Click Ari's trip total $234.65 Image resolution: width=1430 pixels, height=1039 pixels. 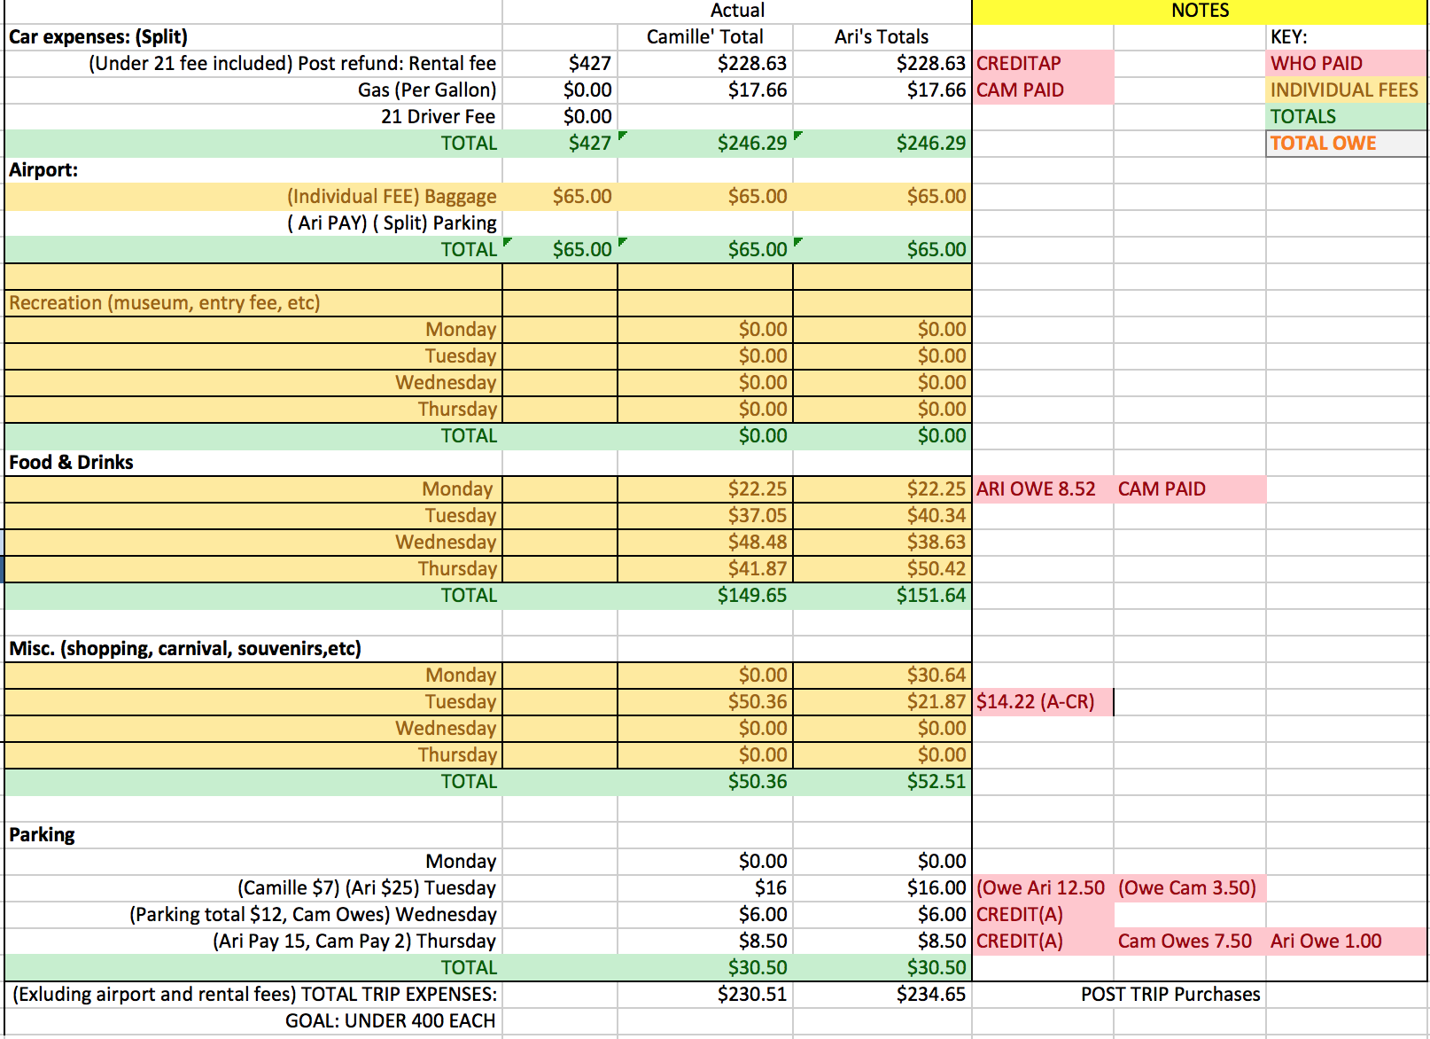pos(882,995)
